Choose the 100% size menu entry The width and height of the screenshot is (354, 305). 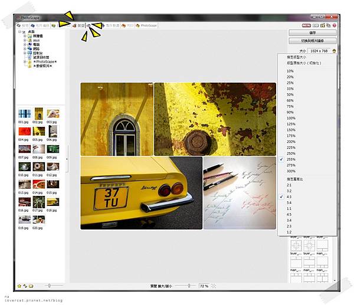point(290,119)
